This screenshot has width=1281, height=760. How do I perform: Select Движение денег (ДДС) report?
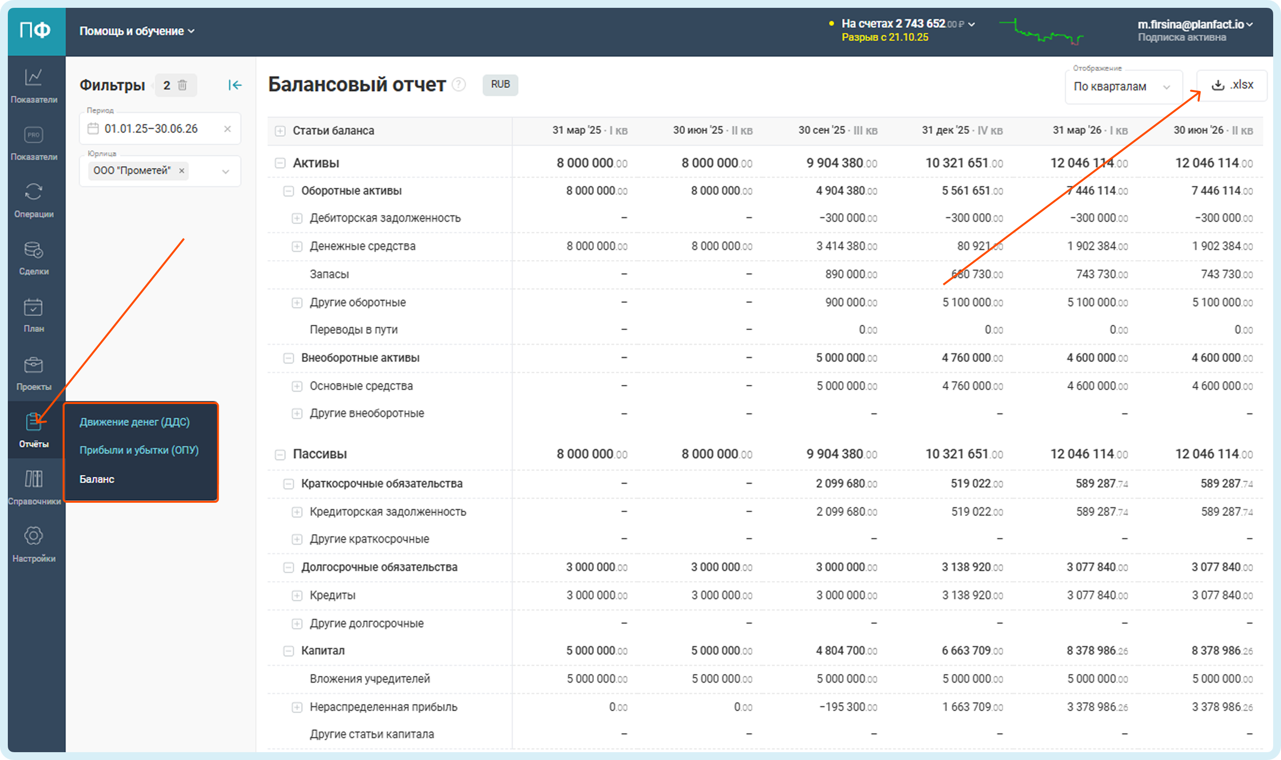pyautogui.click(x=134, y=422)
